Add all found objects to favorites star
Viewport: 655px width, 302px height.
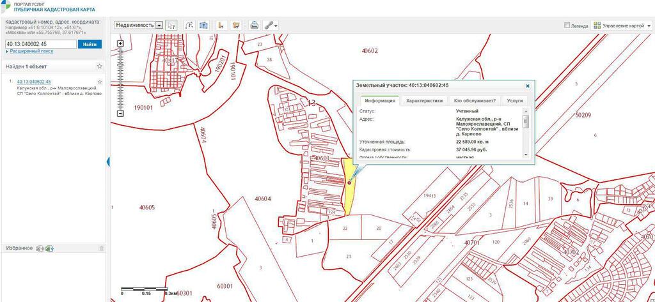coord(99,66)
